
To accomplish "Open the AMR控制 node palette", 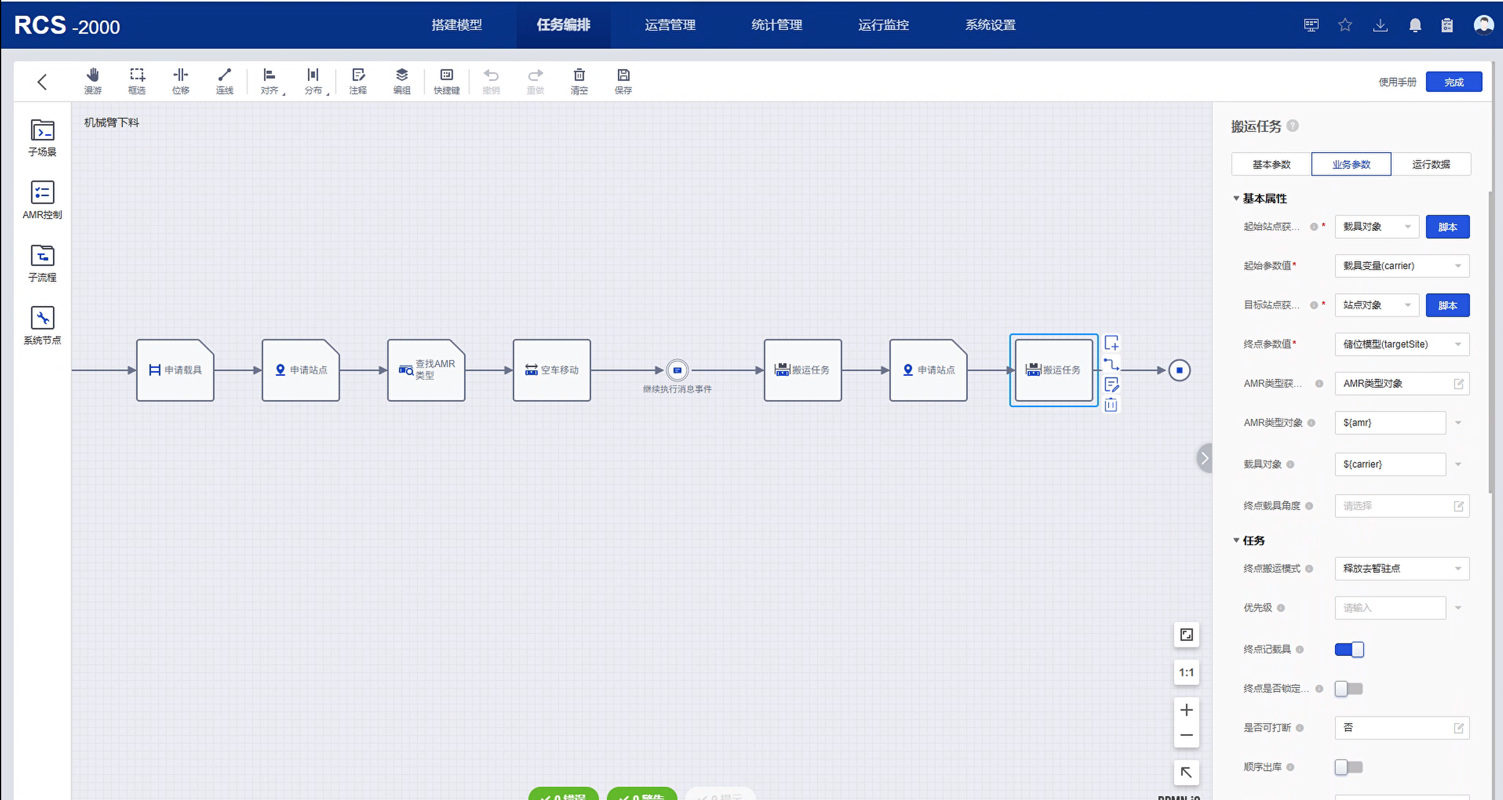I will 42,200.
